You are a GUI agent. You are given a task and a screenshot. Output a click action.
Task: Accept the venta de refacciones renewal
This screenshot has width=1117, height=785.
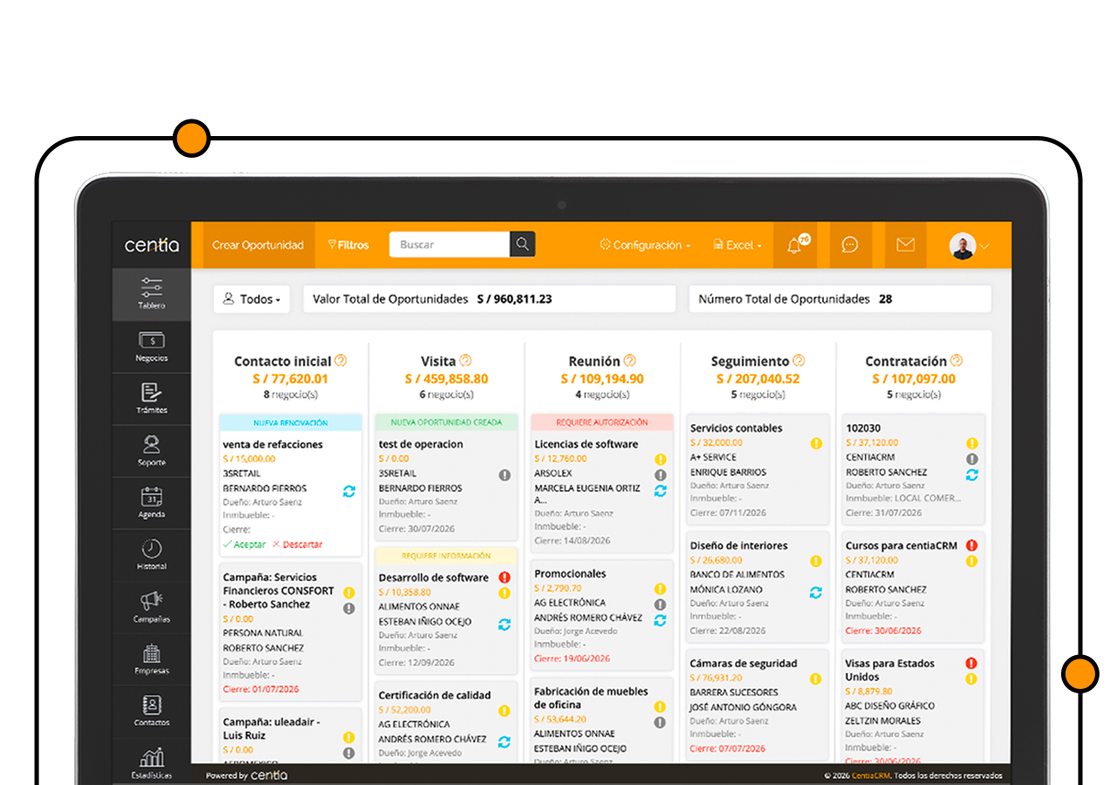coord(244,544)
